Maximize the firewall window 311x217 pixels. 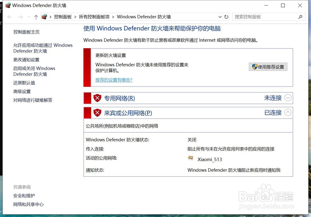point(283,6)
